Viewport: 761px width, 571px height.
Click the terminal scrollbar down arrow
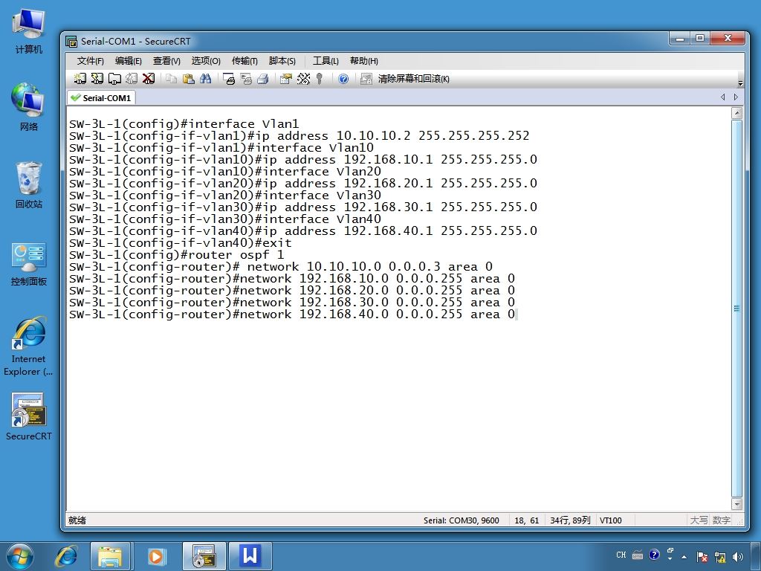(736, 504)
